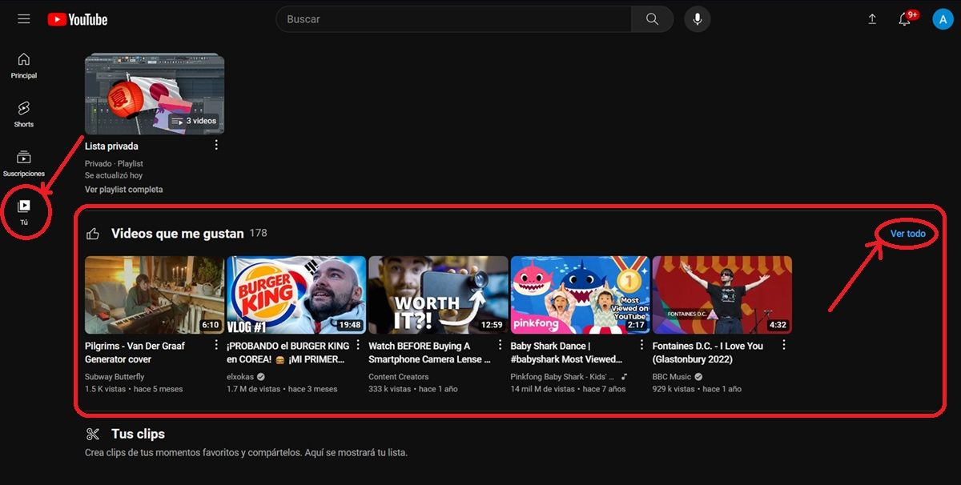Visit elxokas channel
The image size is (961, 485).
[x=241, y=377]
